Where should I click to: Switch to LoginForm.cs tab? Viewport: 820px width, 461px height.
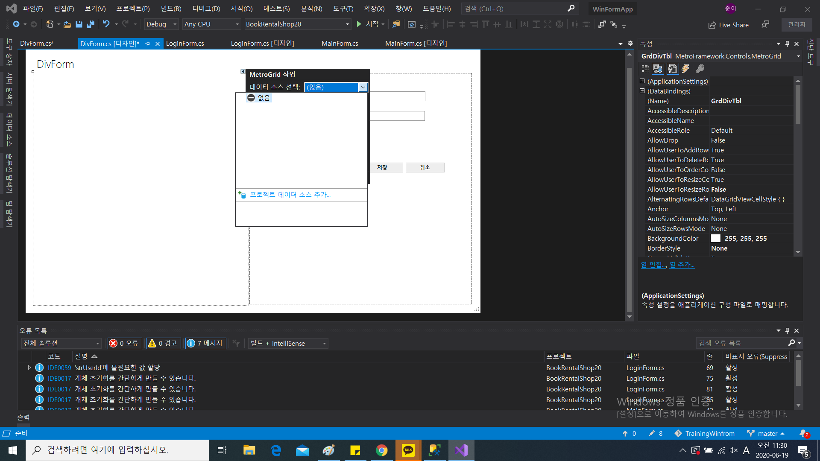click(185, 44)
